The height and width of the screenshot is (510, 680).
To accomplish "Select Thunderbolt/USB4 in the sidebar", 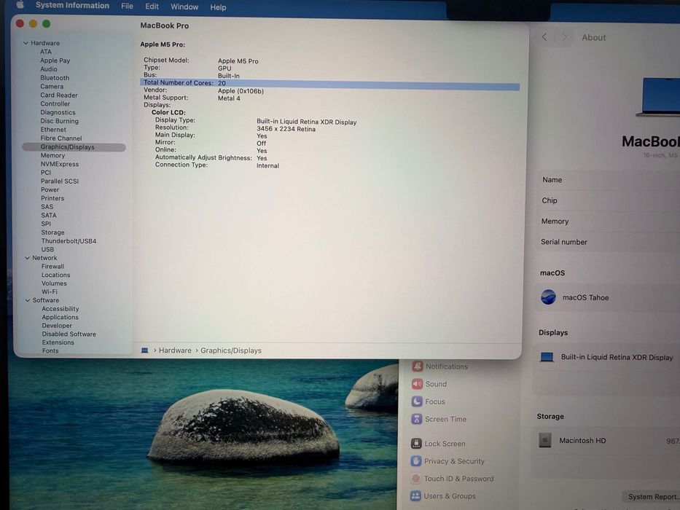I will 69,240.
